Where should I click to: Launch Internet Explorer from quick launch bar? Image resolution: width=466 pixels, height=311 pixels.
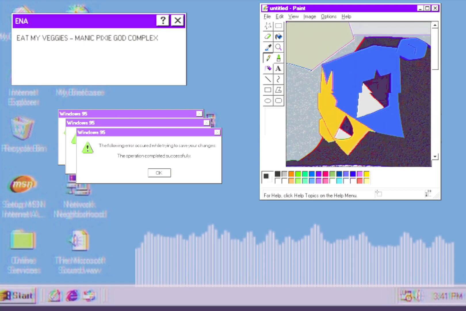(x=72, y=296)
